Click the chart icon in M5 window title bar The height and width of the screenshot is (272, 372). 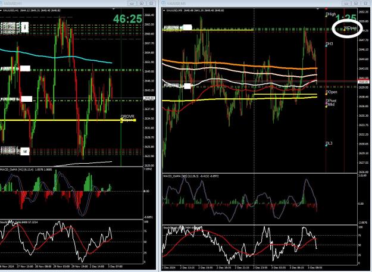(164, 3)
